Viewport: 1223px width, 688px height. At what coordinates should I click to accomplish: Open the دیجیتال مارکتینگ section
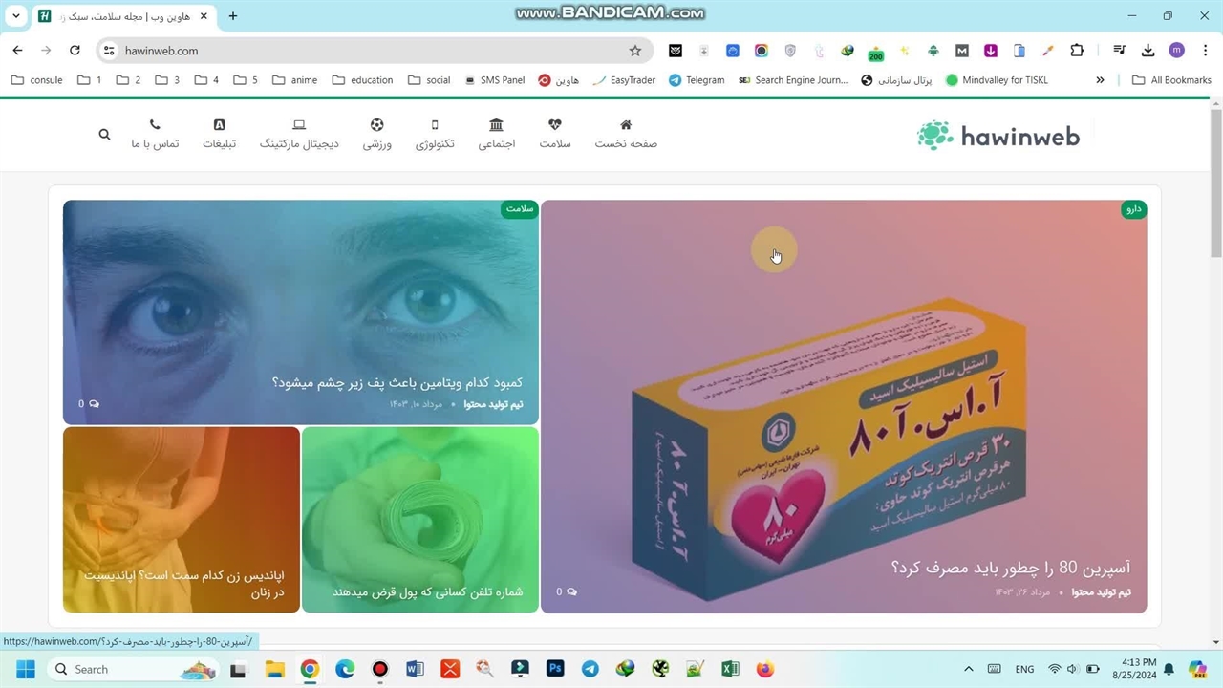299,134
